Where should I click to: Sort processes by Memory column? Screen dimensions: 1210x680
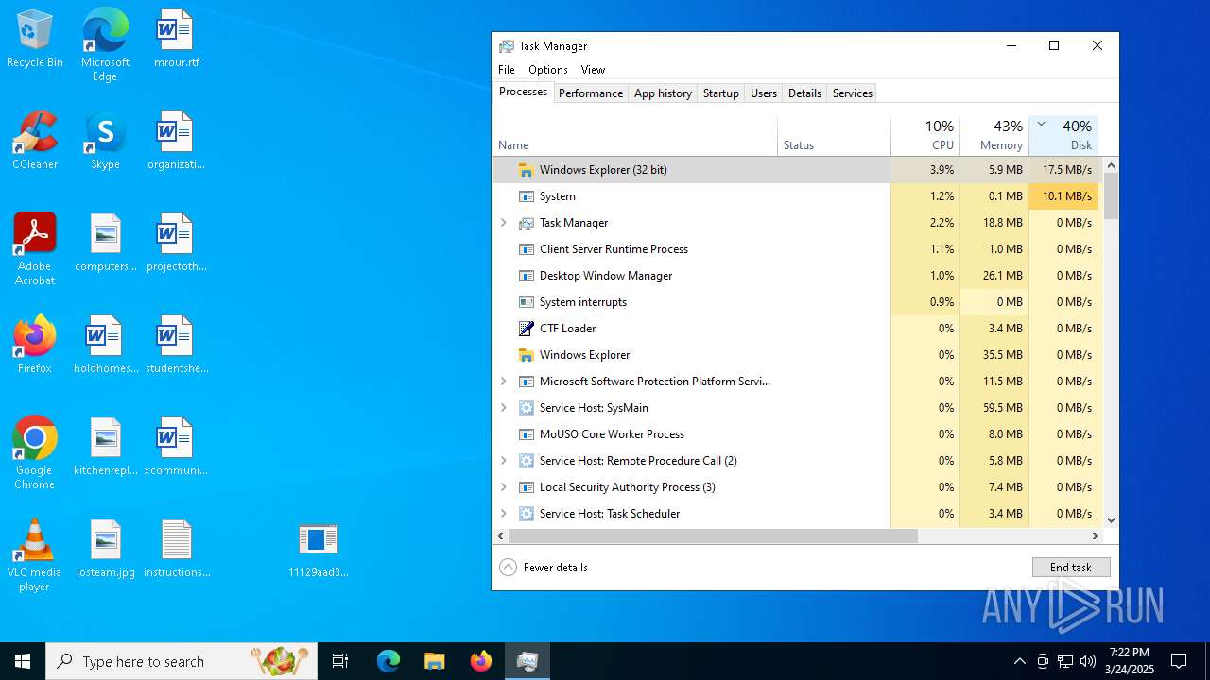pos(994,136)
